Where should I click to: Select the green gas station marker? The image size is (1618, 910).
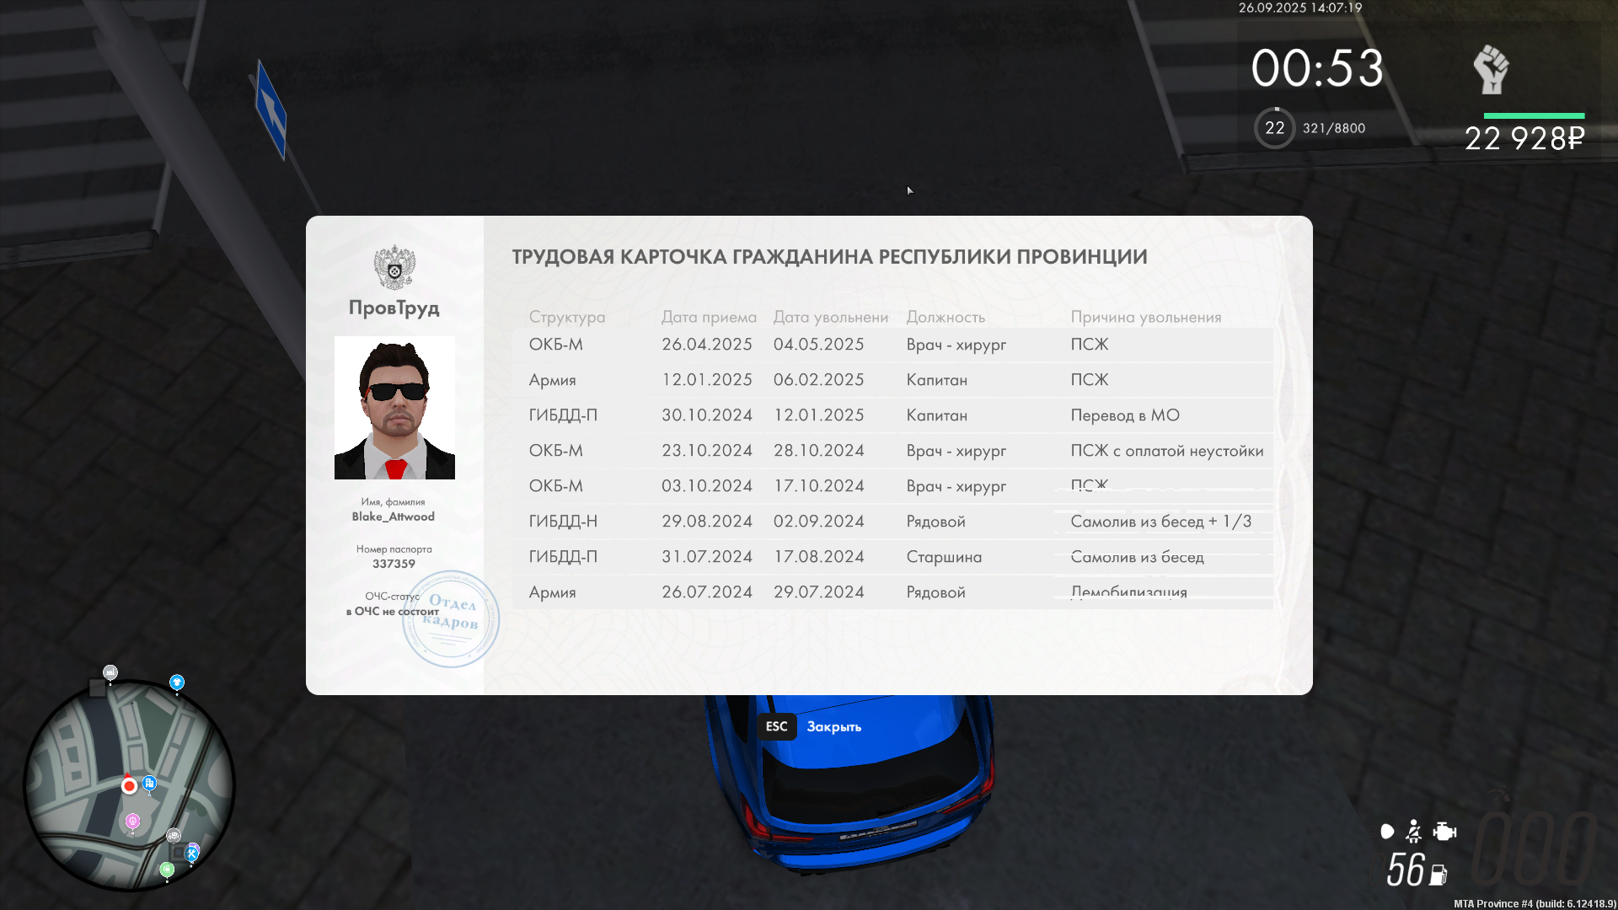[167, 870]
